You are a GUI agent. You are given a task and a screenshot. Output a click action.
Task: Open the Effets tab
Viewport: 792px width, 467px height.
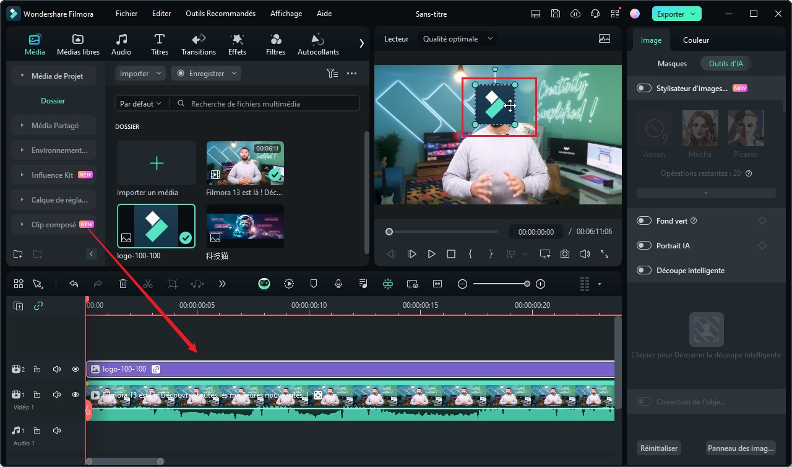(x=237, y=45)
